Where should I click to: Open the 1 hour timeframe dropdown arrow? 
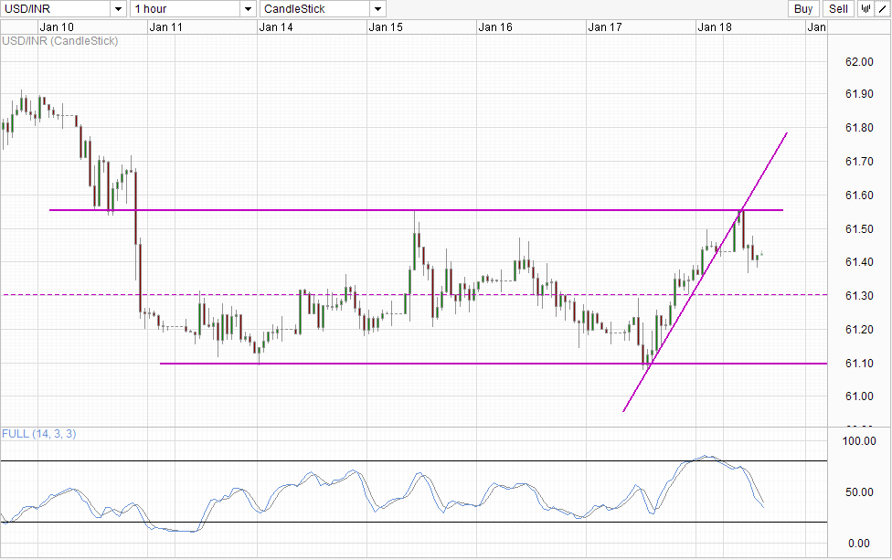(x=248, y=8)
